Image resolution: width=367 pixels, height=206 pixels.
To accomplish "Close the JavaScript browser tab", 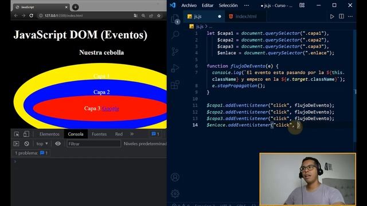I will (67, 7).
